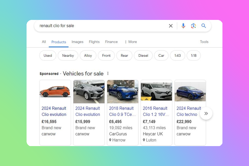
Task: Show more vehicles with double-arrow button
Action: (206, 114)
